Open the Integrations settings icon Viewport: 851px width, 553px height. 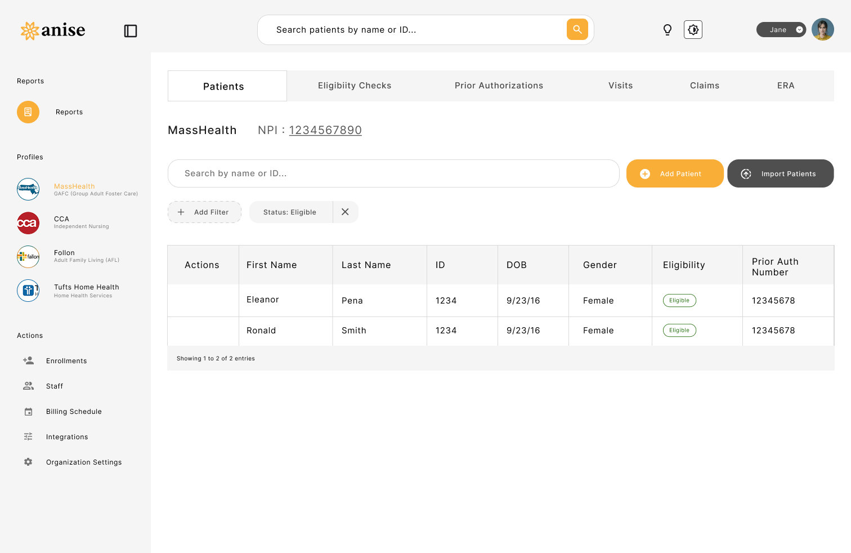(x=28, y=436)
